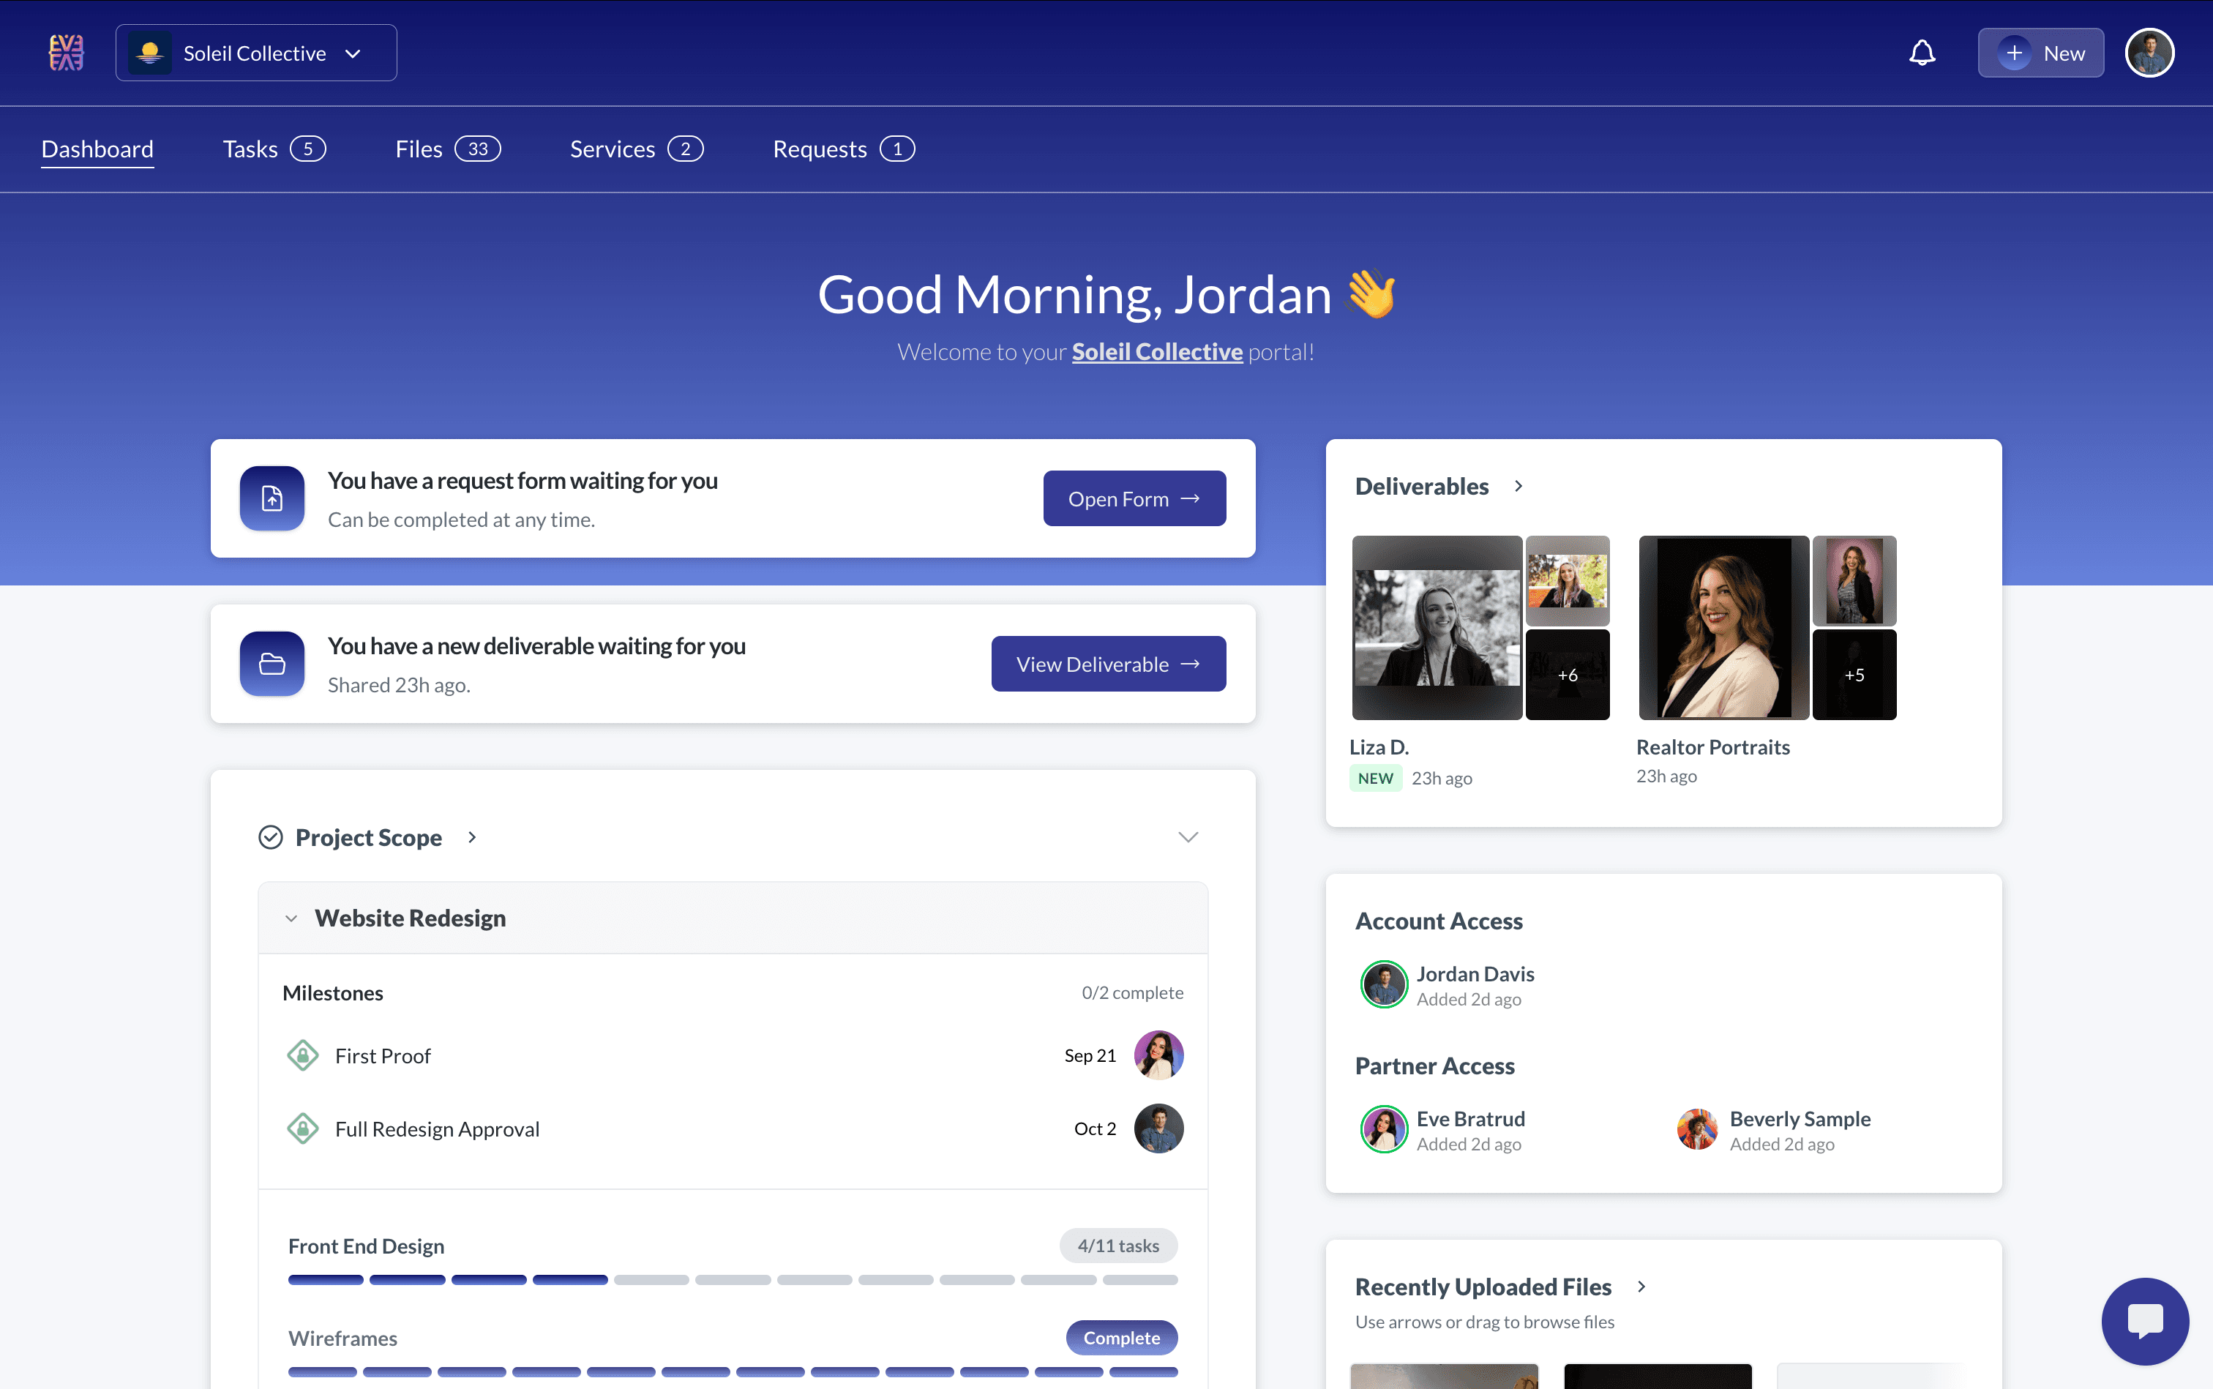Click Jordan Davis account avatar
The width and height of the screenshot is (2213, 1389).
tap(1383, 984)
